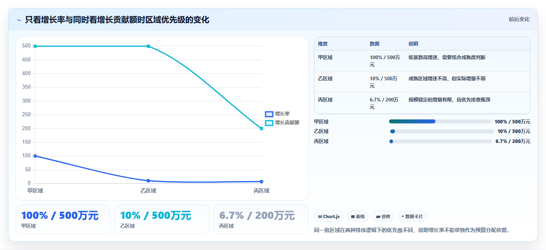
Task: Click the 增长率 data point at 甲区域
Action: tap(35, 156)
